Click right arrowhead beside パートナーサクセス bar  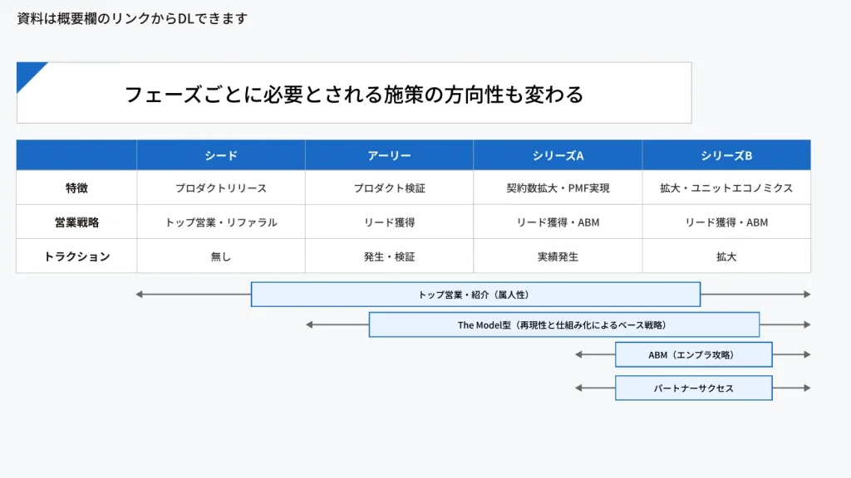click(806, 388)
